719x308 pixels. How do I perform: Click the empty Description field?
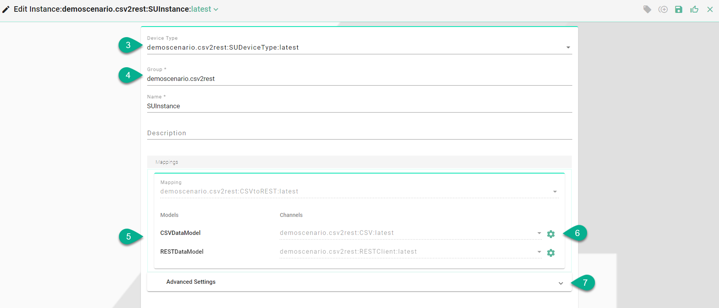point(359,133)
